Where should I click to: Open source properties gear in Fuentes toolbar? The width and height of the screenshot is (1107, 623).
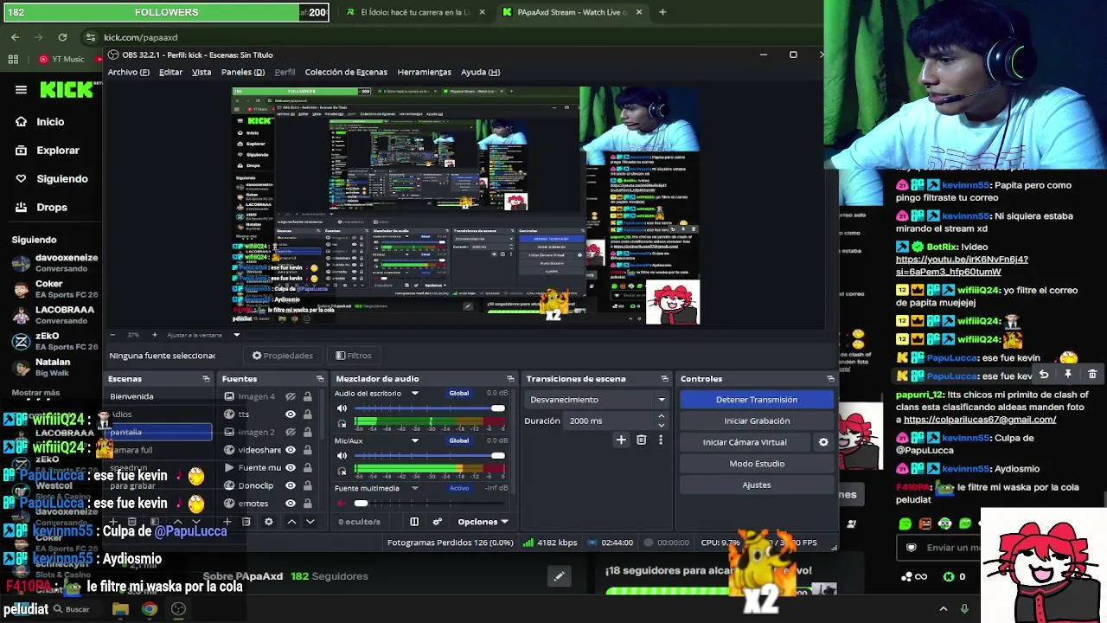[269, 522]
